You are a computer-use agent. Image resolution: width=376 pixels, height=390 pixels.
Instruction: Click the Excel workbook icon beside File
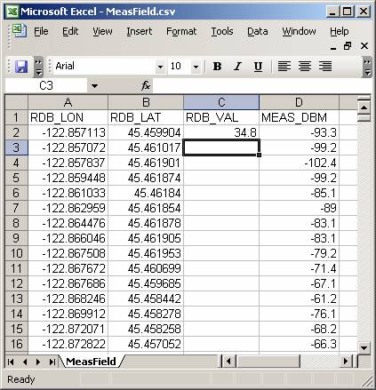[20, 31]
